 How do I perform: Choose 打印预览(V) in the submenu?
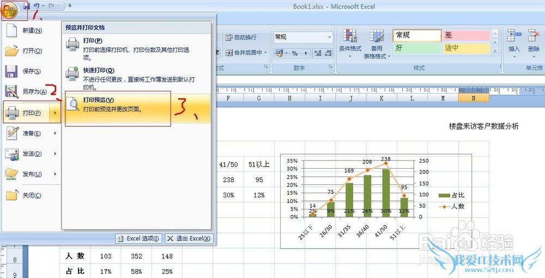pos(137,108)
